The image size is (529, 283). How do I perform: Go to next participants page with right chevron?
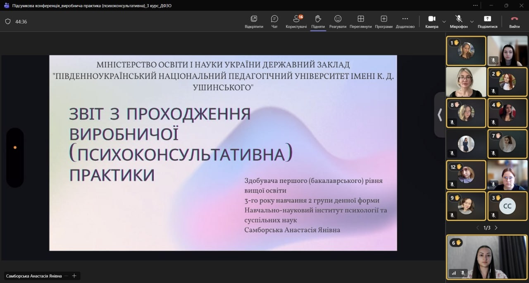coord(496,227)
